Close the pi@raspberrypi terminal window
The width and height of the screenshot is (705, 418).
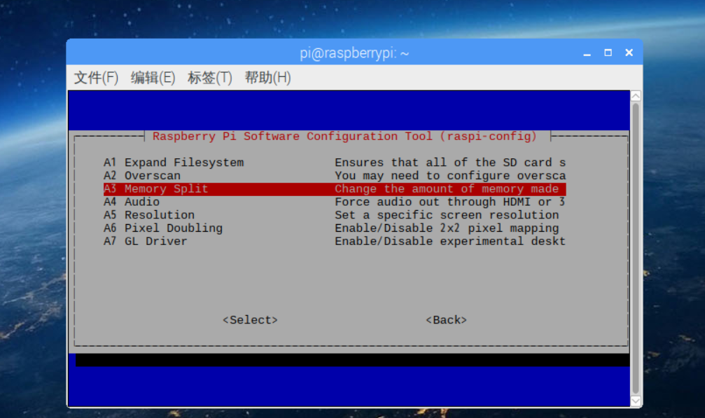click(x=629, y=53)
